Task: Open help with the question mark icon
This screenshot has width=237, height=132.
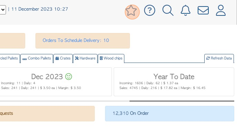Action: 150,10
